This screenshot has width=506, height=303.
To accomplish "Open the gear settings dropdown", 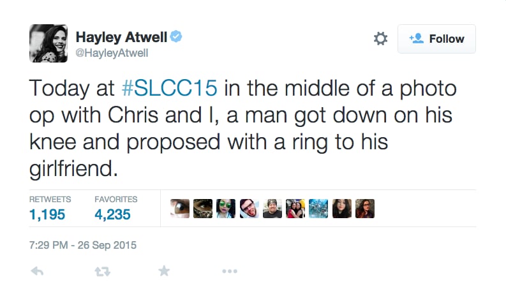I will pyautogui.click(x=380, y=39).
